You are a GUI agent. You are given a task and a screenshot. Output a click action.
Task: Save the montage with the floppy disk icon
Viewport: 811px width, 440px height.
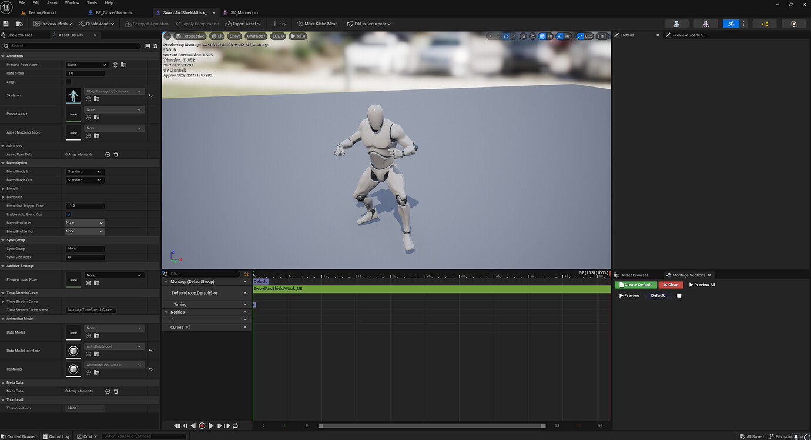pos(6,24)
